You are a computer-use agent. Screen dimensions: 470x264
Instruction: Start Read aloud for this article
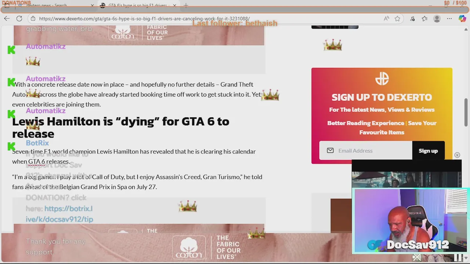(386, 18)
